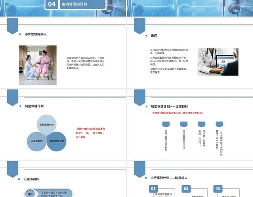Viewport: 253px width, 197px height.
Task: Click the "03" step badge
Action: tap(218, 189)
